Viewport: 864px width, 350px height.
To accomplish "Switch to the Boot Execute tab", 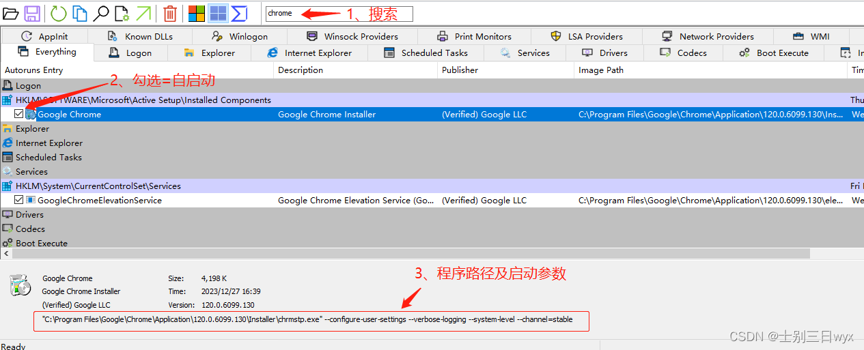I will click(773, 53).
